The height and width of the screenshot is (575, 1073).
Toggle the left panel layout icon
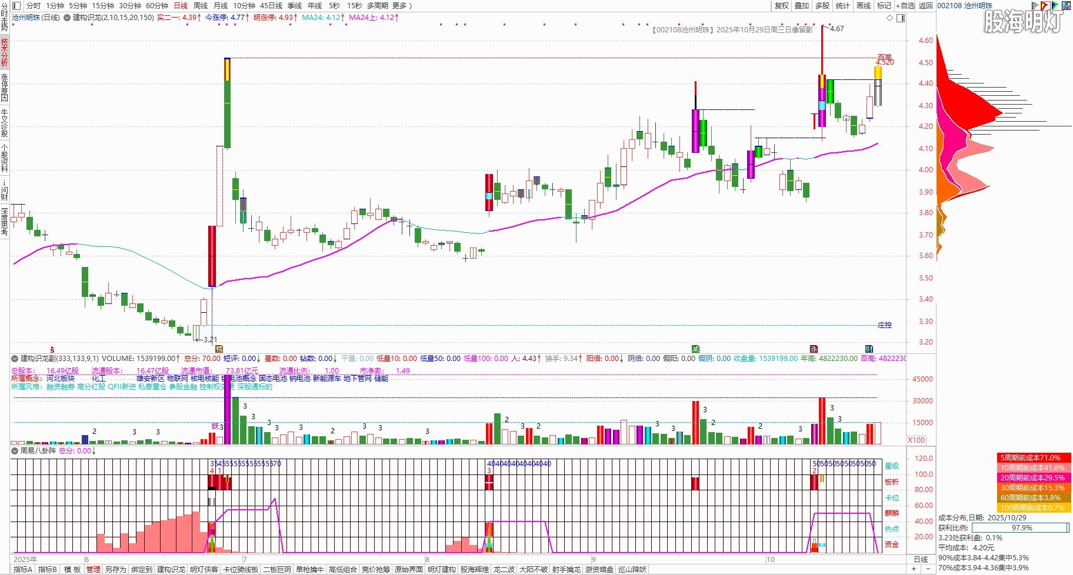click(x=16, y=6)
